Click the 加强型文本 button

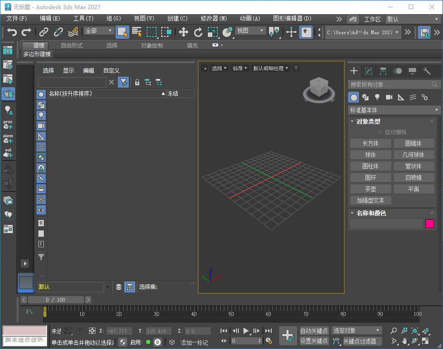point(371,200)
